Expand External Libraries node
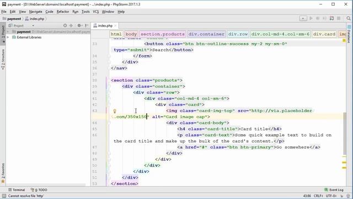The image size is (353, 199). (x=8, y=37)
